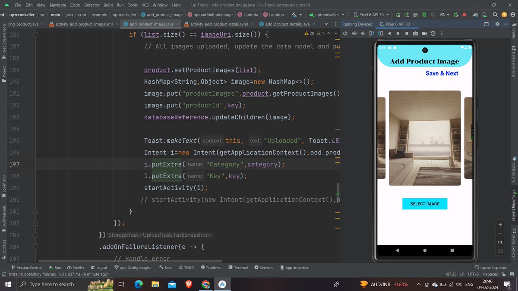Click the 20 warnings indicator
The image size is (518, 291).
point(309,33)
